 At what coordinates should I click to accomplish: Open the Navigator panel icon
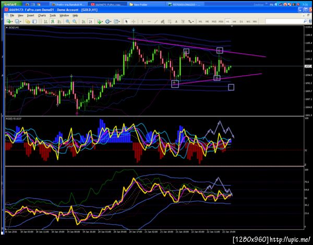point(34,21)
